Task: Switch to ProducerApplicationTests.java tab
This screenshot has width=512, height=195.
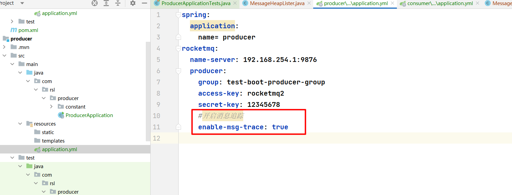Action: point(196,3)
